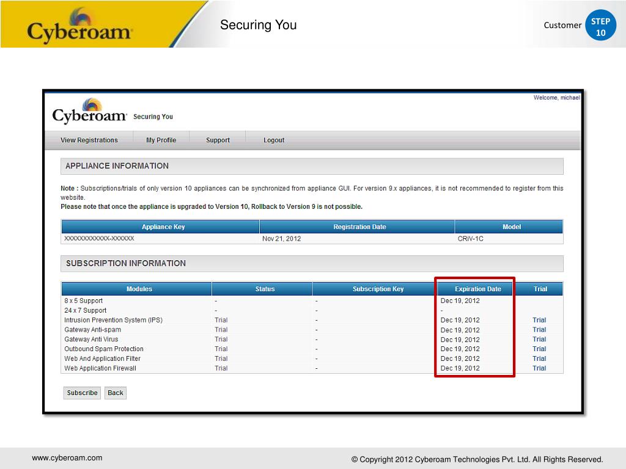The width and height of the screenshot is (626, 469).
Task: Click the Status column header
Action: [x=262, y=289]
